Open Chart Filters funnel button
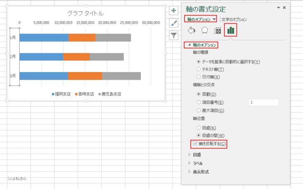This screenshot has width=303, height=189. click(x=174, y=36)
